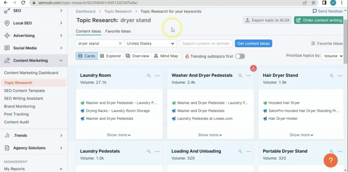Add report with My Reports plus icon
This screenshot has width=348, height=172.
(61, 169)
